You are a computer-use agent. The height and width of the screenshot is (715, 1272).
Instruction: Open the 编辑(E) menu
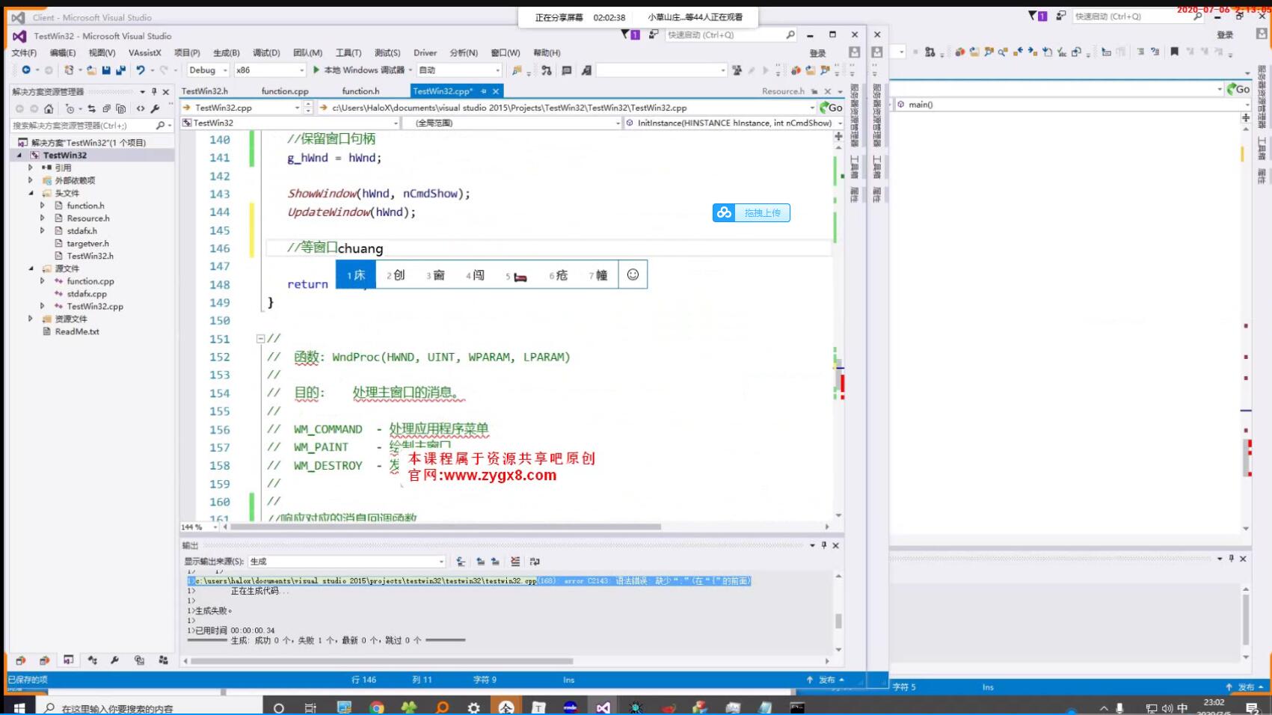pos(63,52)
